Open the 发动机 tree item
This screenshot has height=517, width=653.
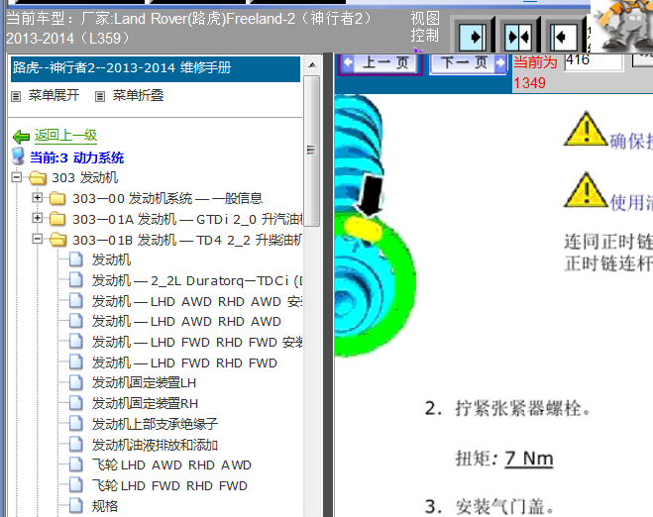tap(112, 260)
